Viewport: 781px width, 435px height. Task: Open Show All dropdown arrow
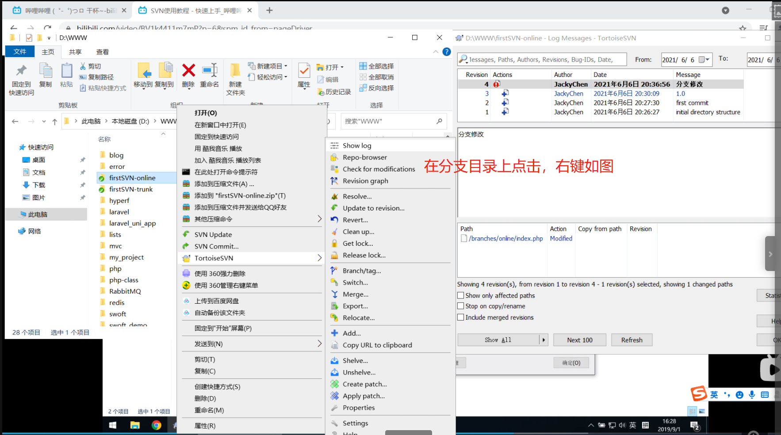coord(544,340)
